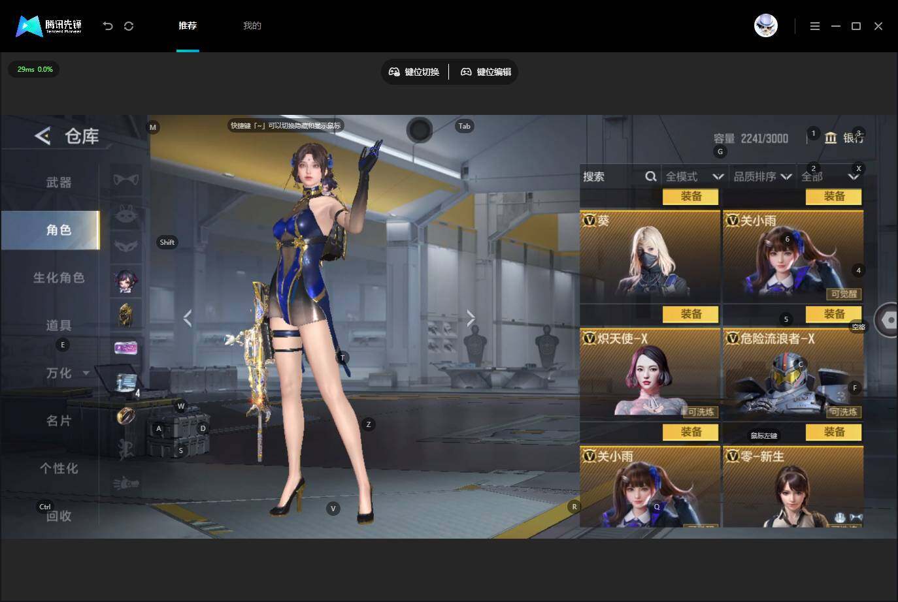The image size is (898, 602).
Task: Click 装备 below the 危险流浪者-X card
Action: 834,432
